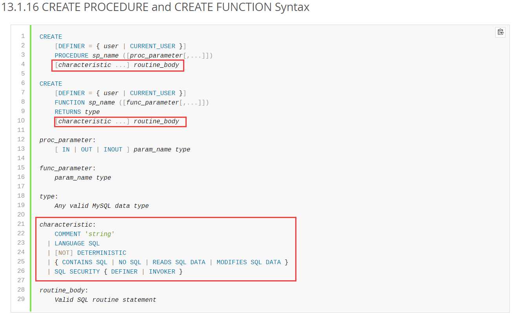Click the RETURNS keyword on line 9

(68, 112)
